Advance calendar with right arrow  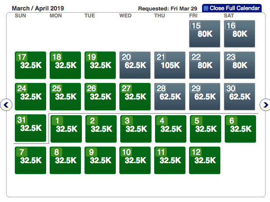[265, 105]
